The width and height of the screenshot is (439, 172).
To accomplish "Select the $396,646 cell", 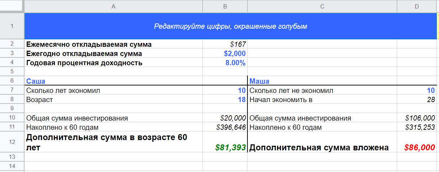I will pyautogui.click(x=225, y=127).
